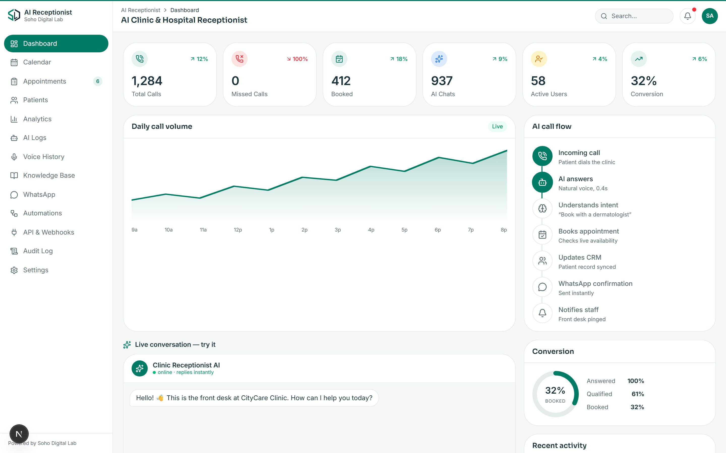Viewport: 726px width, 453px height.
Task: Click the Voice History microphone icon
Action: [14, 157]
